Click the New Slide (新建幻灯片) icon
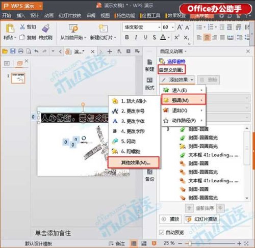 tap(103, 28)
